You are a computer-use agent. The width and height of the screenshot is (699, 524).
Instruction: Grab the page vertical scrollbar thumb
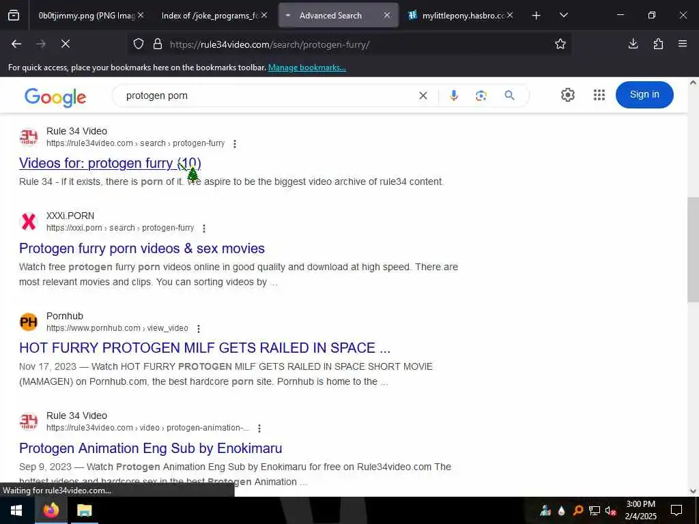click(693, 250)
